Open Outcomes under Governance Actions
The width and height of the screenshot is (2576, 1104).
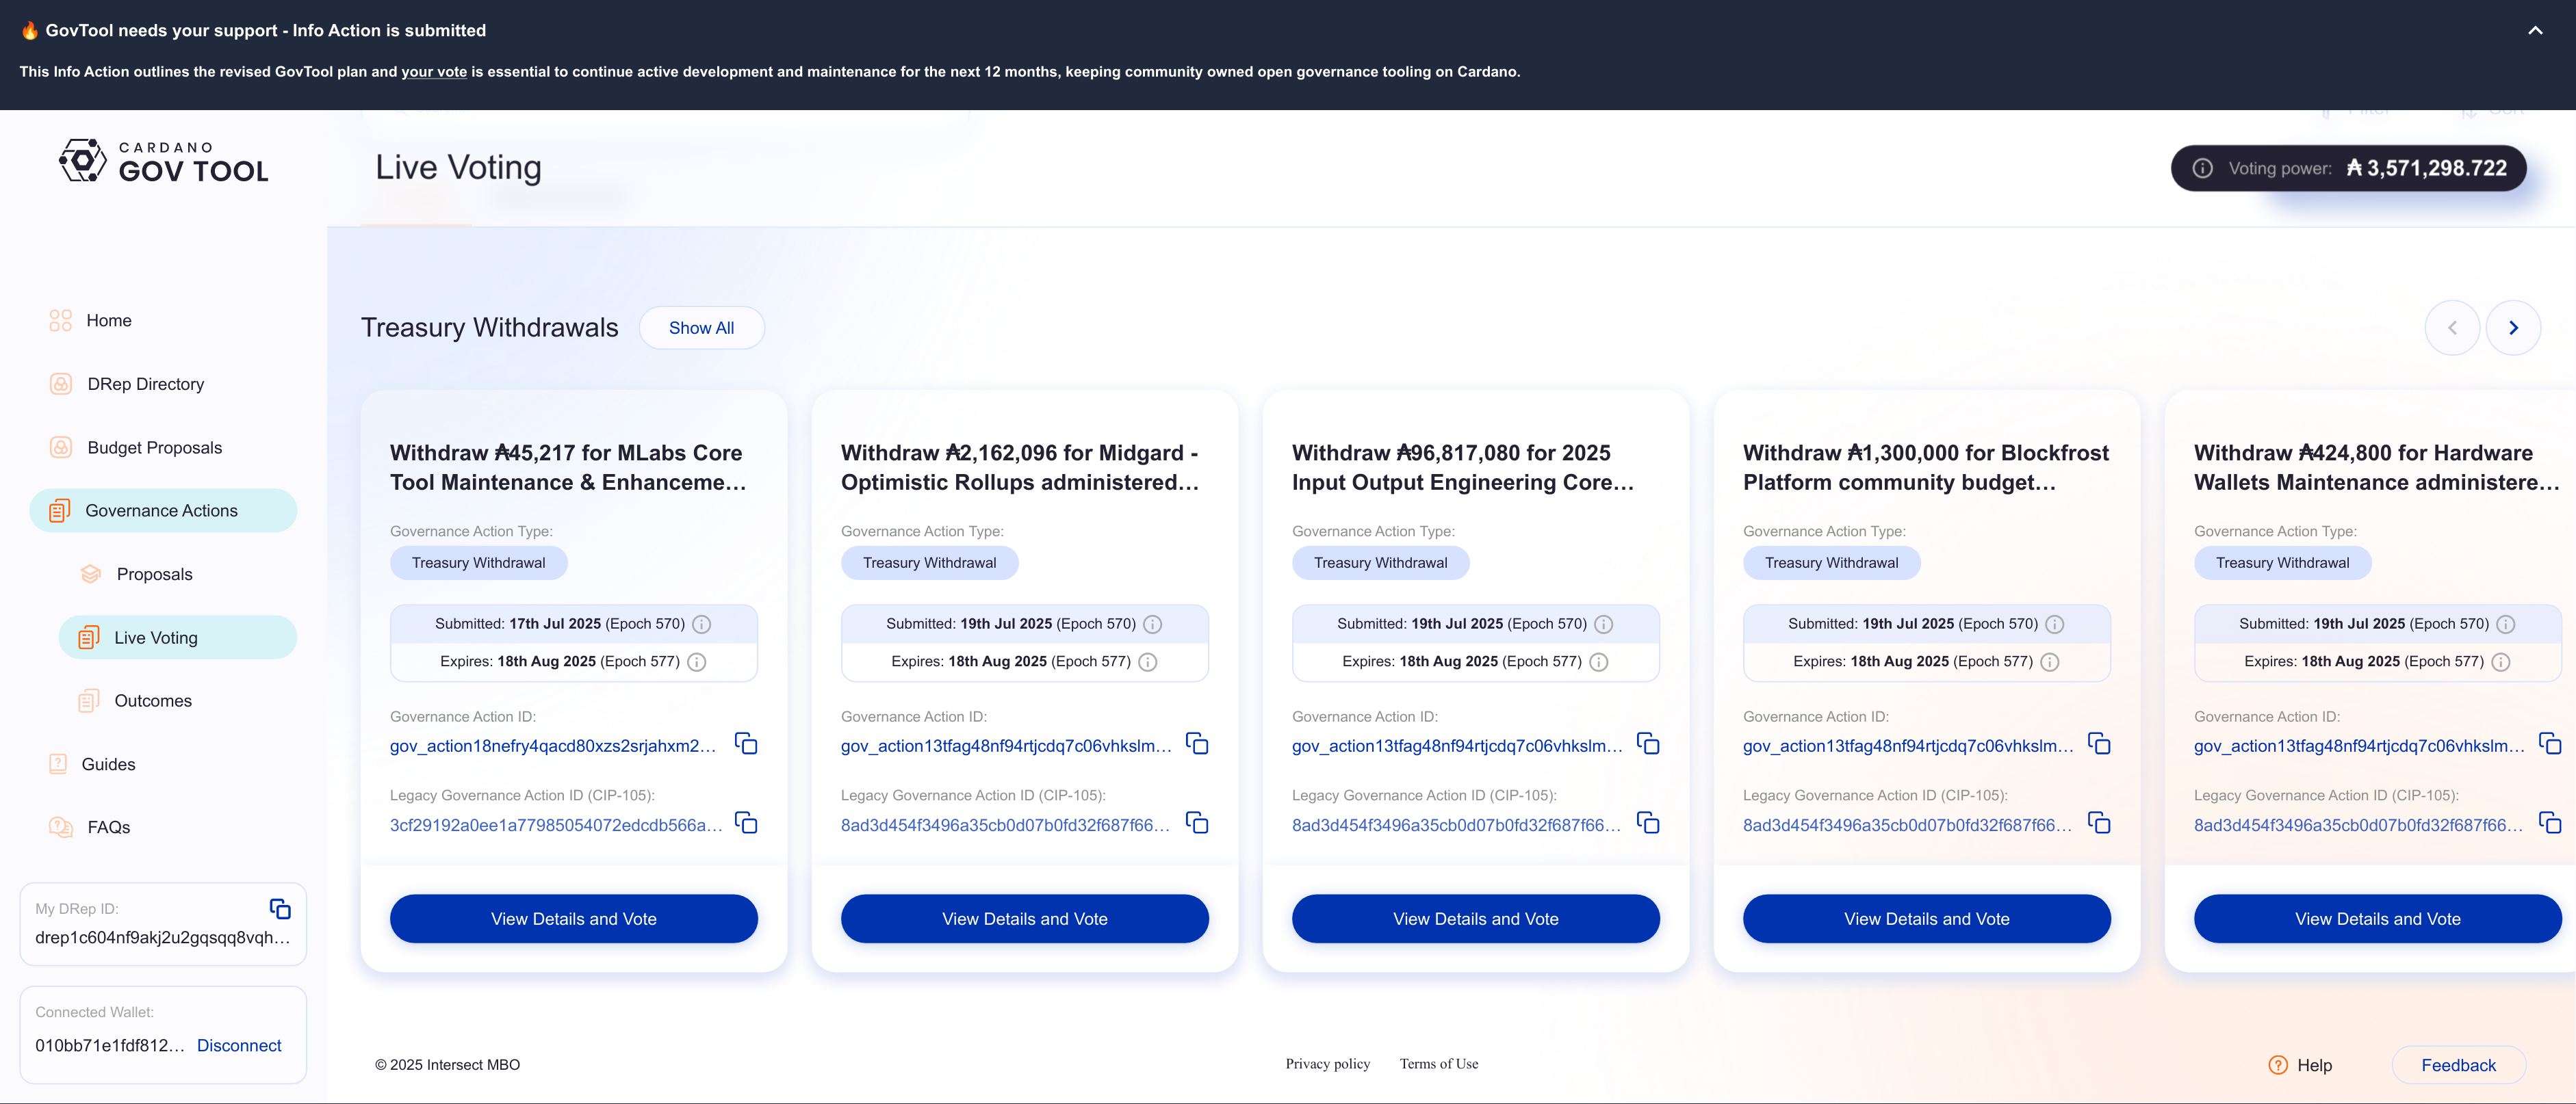click(x=153, y=700)
